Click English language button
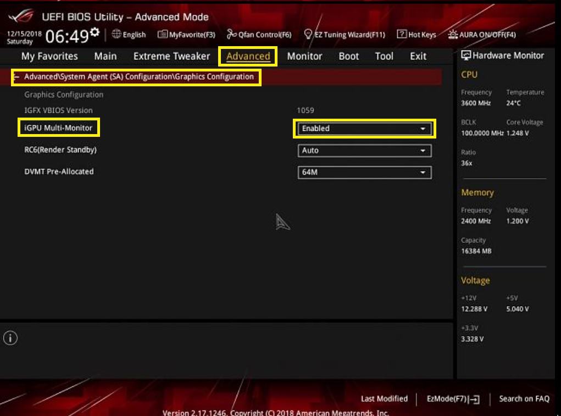 pyautogui.click(x=134, y=35)
